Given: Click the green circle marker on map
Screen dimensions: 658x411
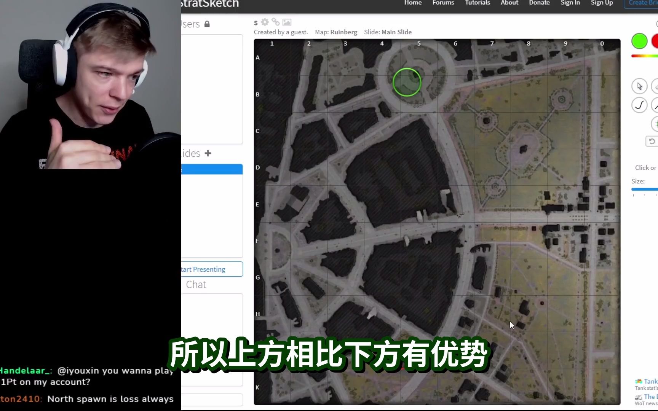Looking at the screenshot, I should [407, 82].
